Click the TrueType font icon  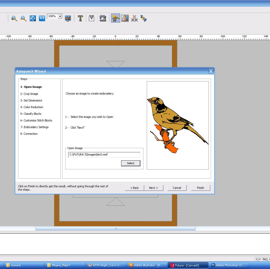(x=143, y=18)
